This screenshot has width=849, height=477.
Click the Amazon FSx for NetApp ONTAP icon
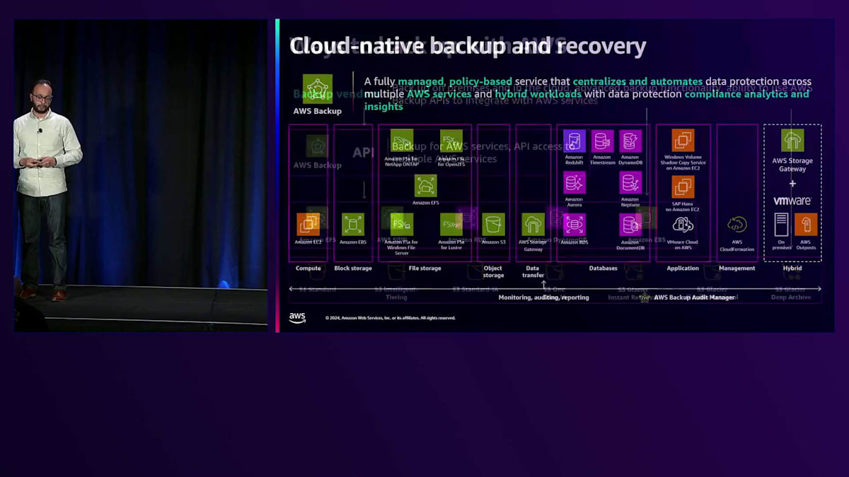402,141
